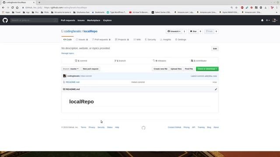This screenshot has height=157, width=280.
Task: Click the codingfanatic commit author avatar
Action: pos(65,76)
